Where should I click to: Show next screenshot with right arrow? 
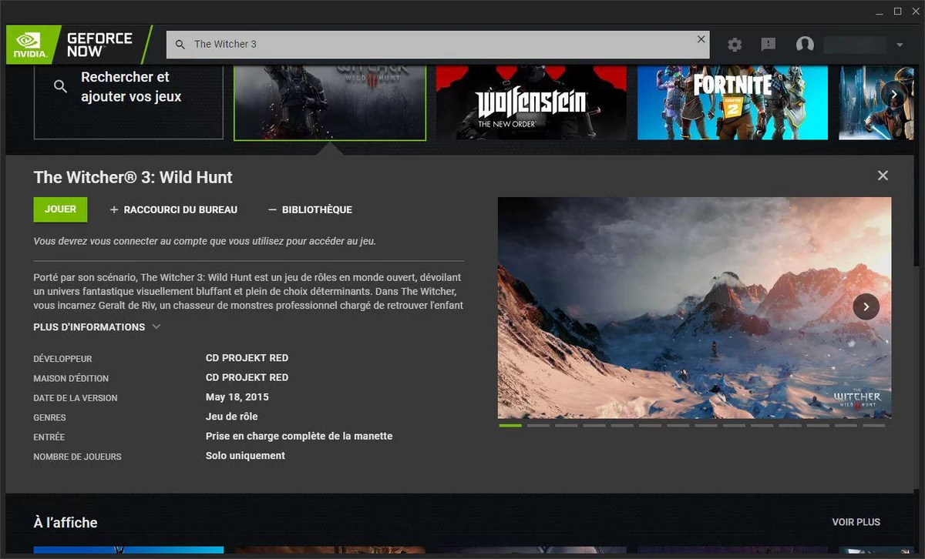pyautogui.click(x=866, y=306)
